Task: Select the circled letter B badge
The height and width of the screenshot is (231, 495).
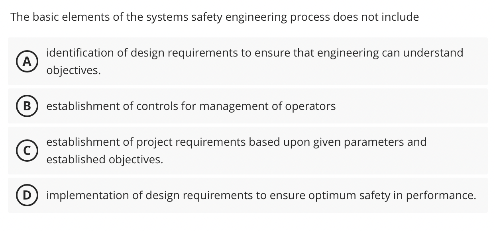Action: point(27,106)
